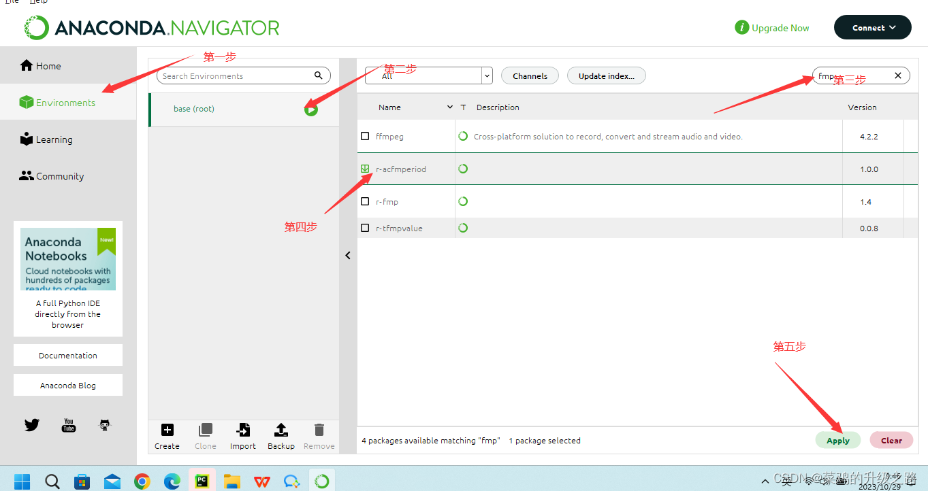This screenshot has height=491, width=928.
Task: Click the Upgrade Now link
Action: tap(780, 28)
